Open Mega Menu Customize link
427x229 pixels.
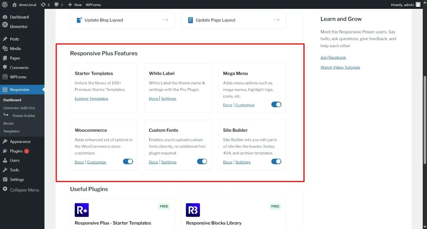pos(245,105)
